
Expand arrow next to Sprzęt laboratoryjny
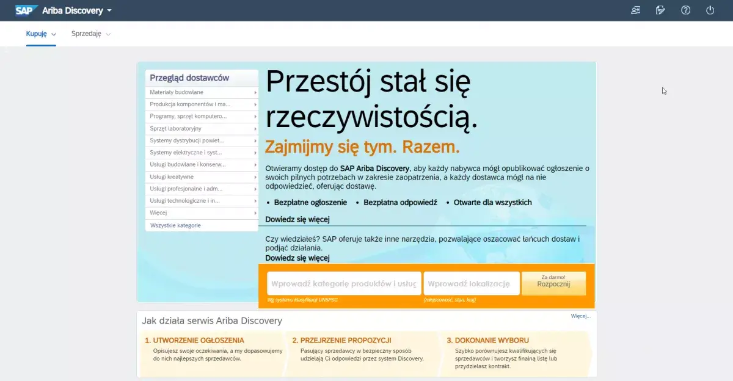pyautogui.click(x=255, y=129)
